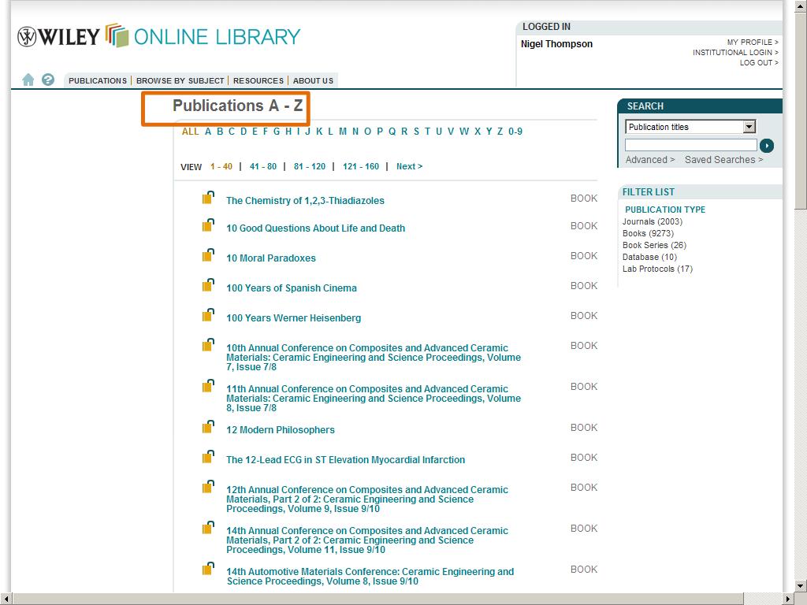Filter publications by letter W
The image size is (807, 605).
point(464,132)
